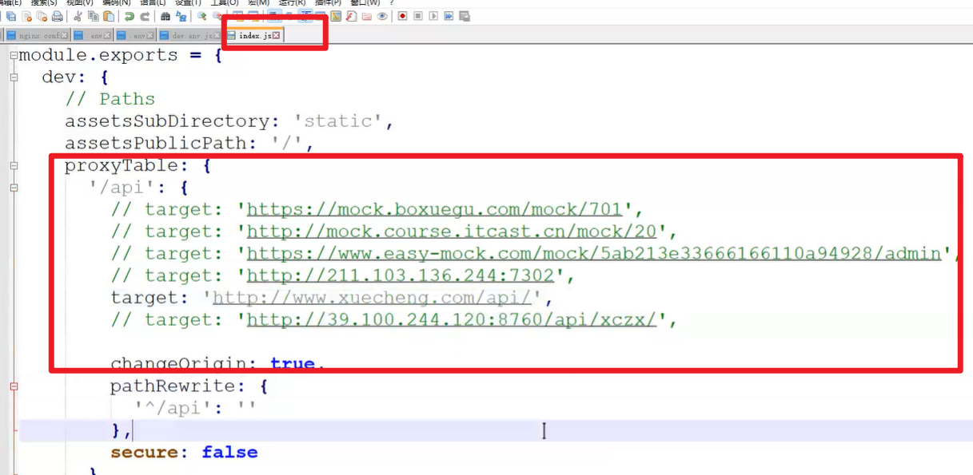Screen dimensions: 973x475
Task: Click the Copy toolbar icon
Action: point(93,16)
